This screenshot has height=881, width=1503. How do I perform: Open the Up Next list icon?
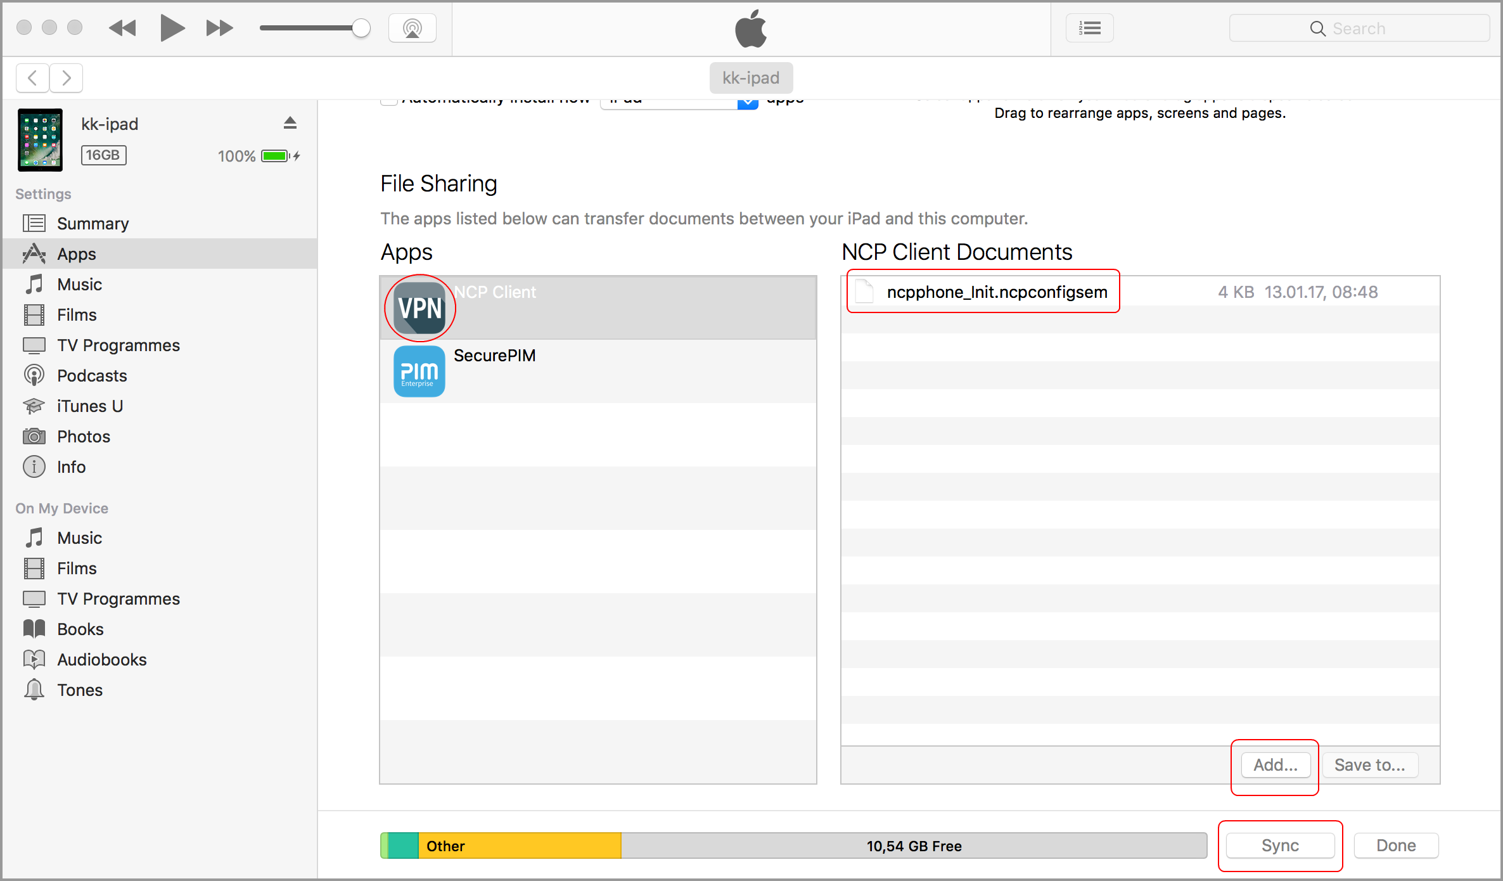click(1089, 28)
